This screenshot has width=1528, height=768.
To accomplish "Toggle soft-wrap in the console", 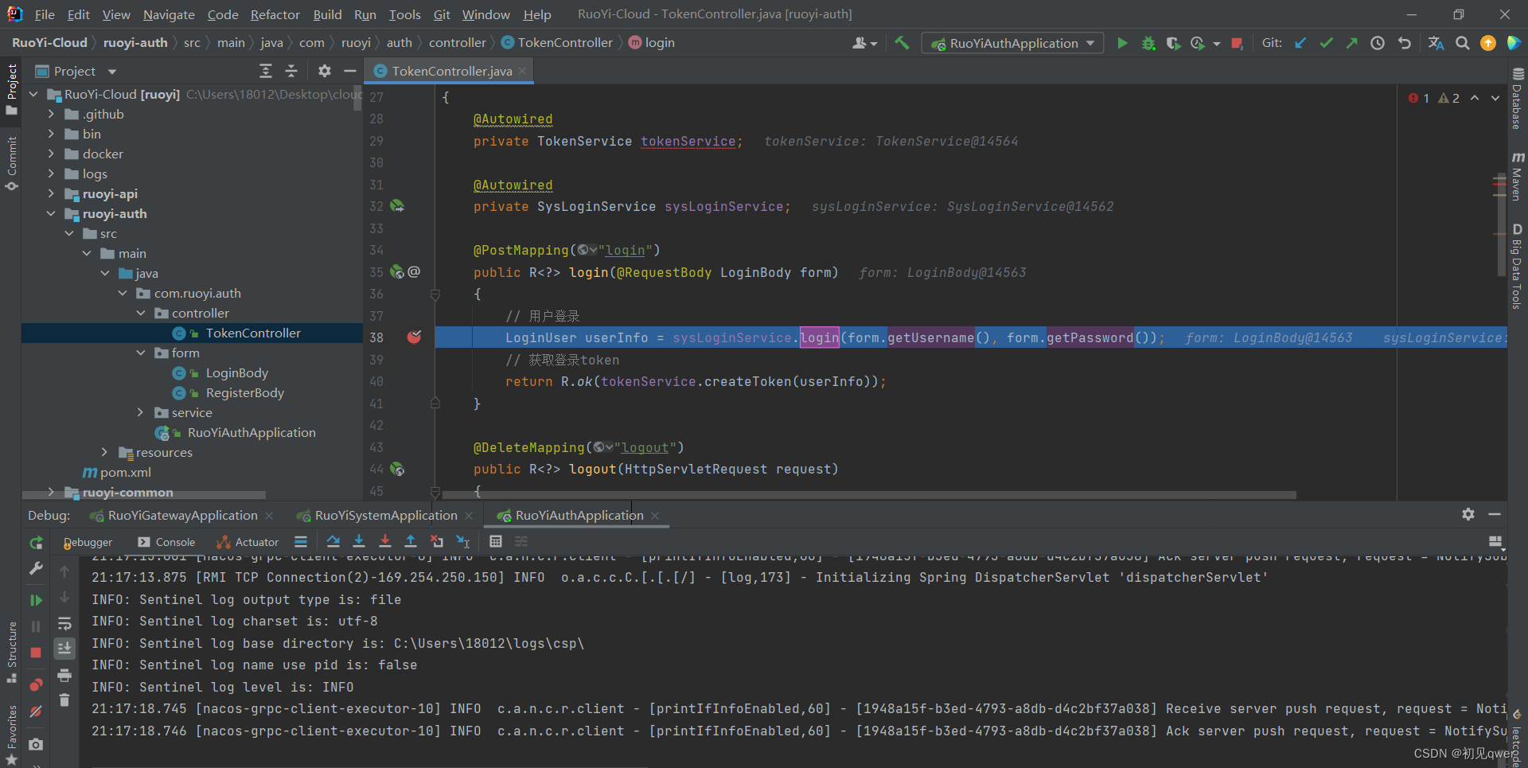I will tap(64, 623).
